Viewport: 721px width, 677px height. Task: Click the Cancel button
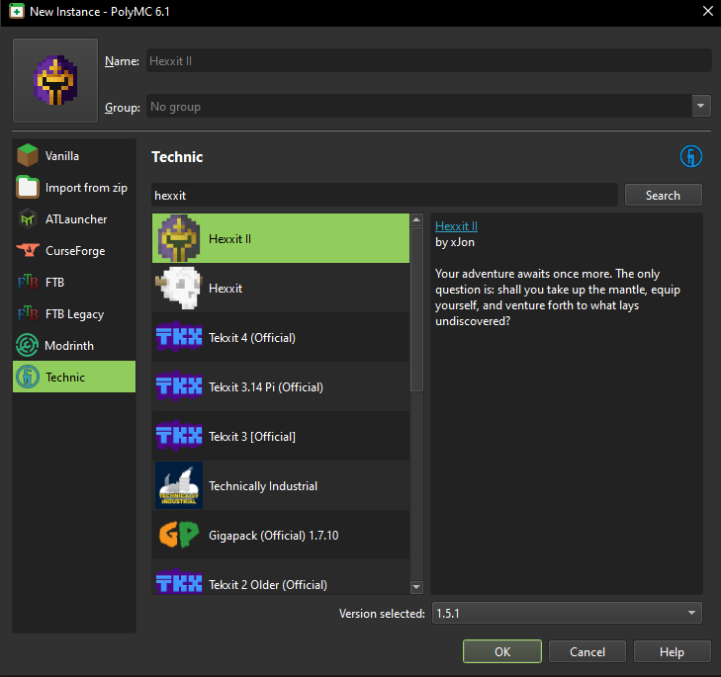pos(587,651)
